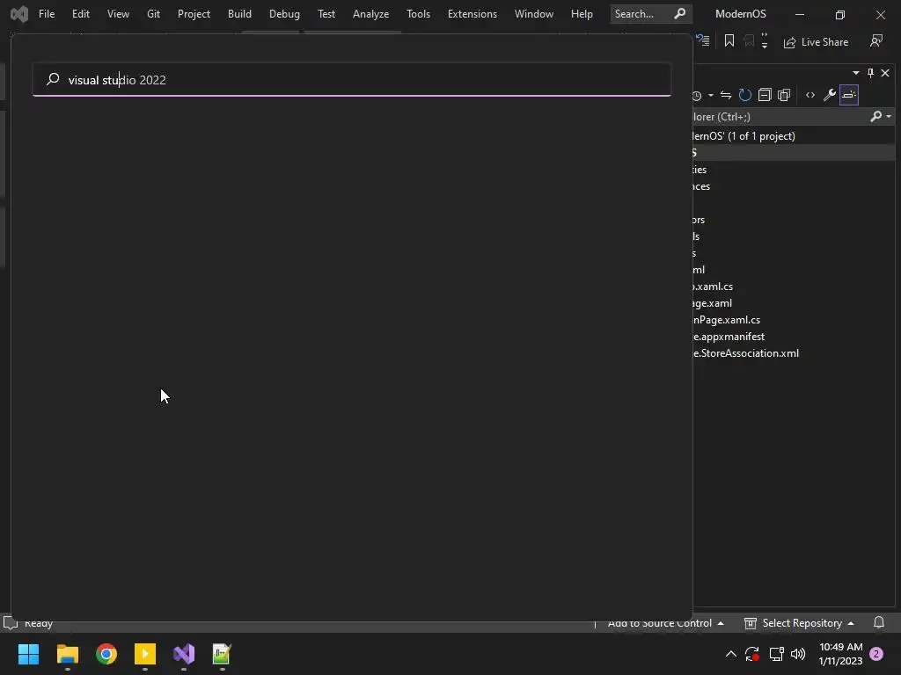Select the tree item ending '.xaml.cs' above 'age.xaml'
Screen dimensions: 901x675
(713, 287)
